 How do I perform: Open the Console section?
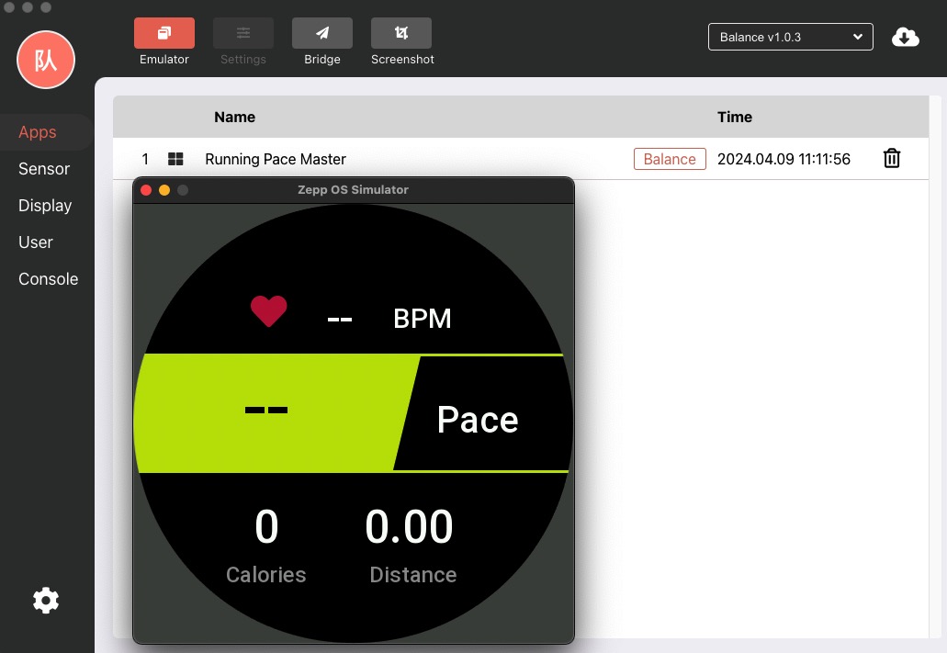click(x=48, y=279)
